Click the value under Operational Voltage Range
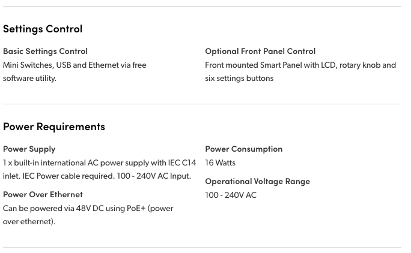The image size is (411, 253). [231, 195]
